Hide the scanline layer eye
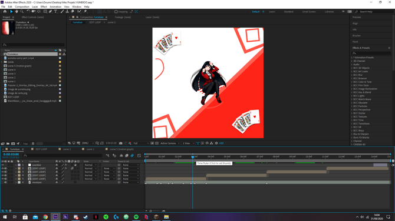 point(3,165)
